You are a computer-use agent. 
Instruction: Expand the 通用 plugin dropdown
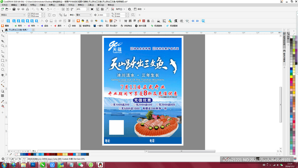[64, 26]
